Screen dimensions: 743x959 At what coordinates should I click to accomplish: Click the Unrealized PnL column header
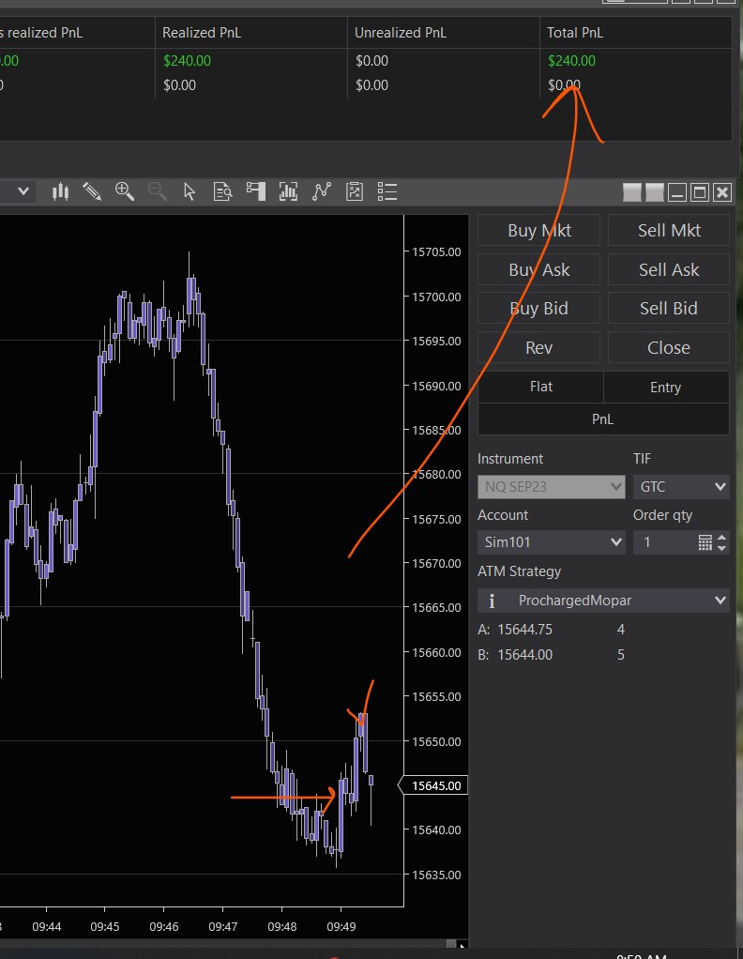[x=400, y=33]
